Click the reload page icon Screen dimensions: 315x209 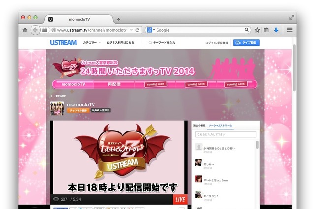137,30
